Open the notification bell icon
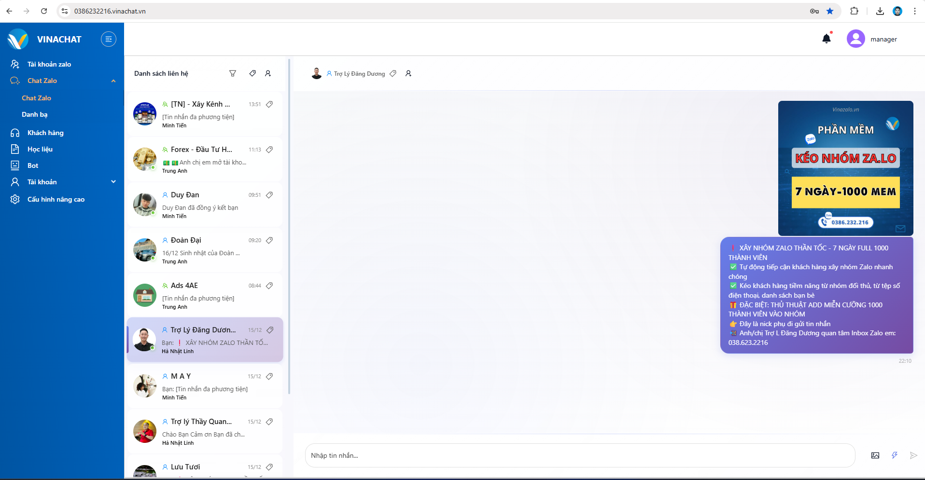This screenshot has height=480, width=925. [827, 39]
